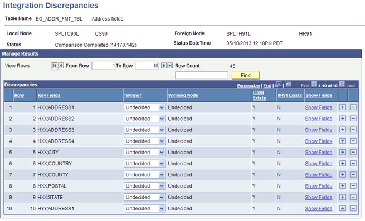
Task: Show Fields for HXX;CITY
Action: click(318, 153)
